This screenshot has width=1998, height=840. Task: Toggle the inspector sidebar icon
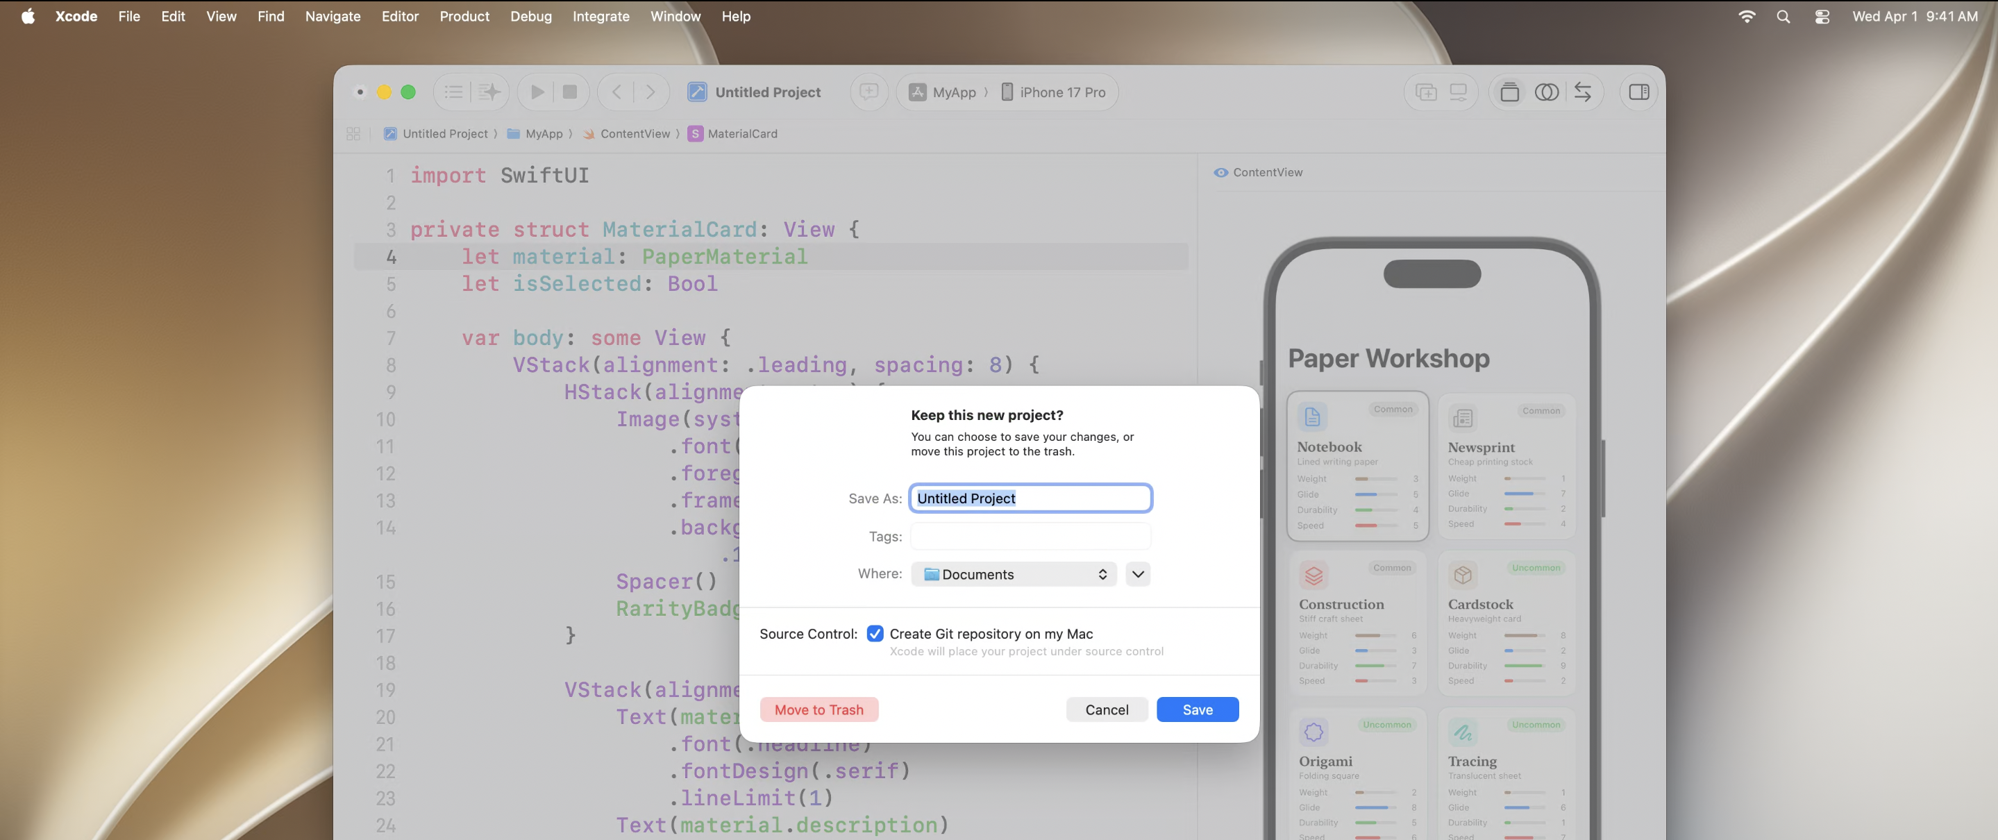point(1639,92)
